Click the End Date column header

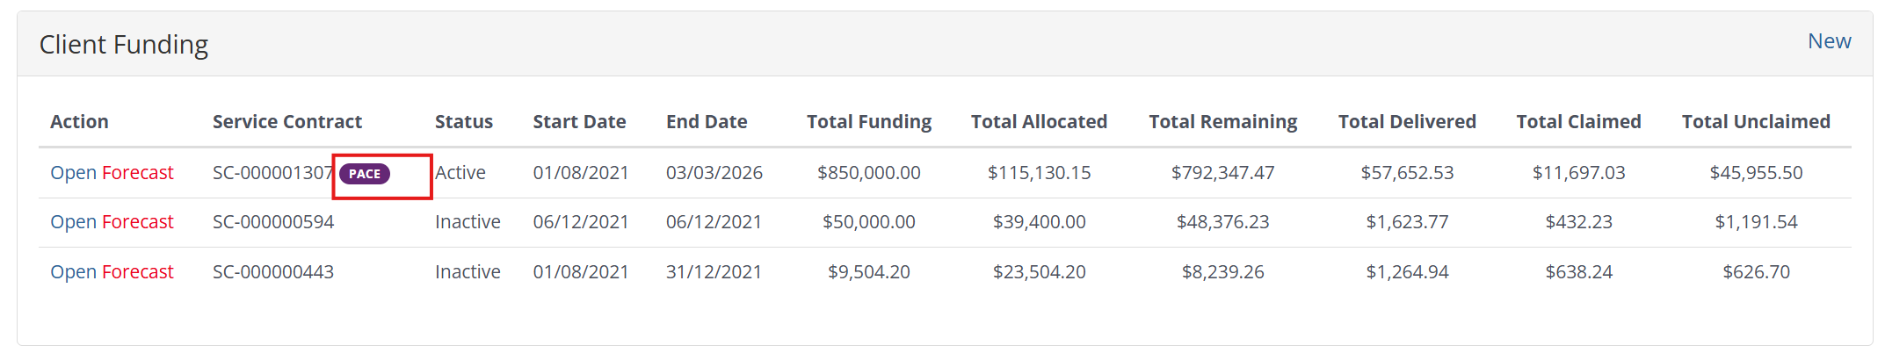pos(707,122)
